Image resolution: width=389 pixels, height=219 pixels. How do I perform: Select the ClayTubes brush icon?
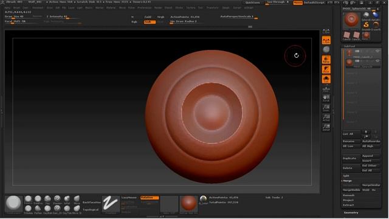67,209
